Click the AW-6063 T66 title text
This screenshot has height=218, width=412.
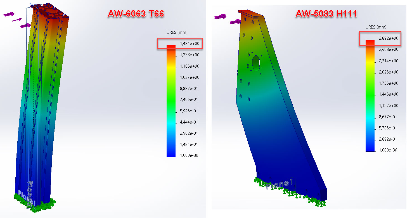point(136,13)
